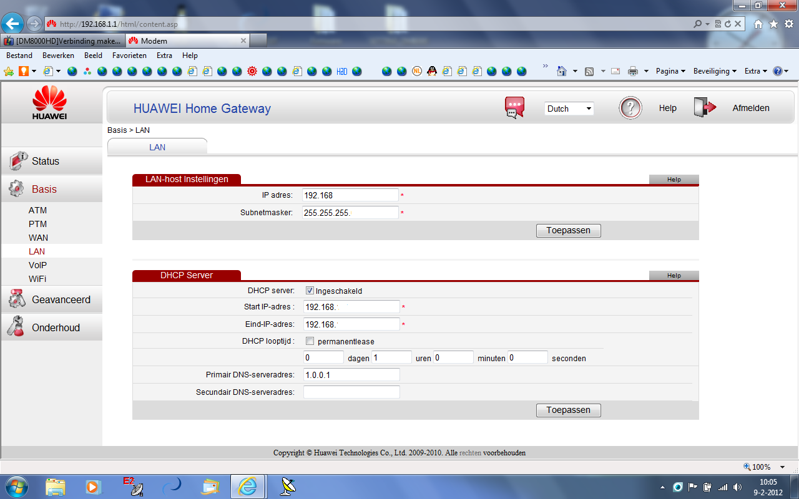Click the read mail envelope icon
The image size is (799, 499).
click(615, 71)
